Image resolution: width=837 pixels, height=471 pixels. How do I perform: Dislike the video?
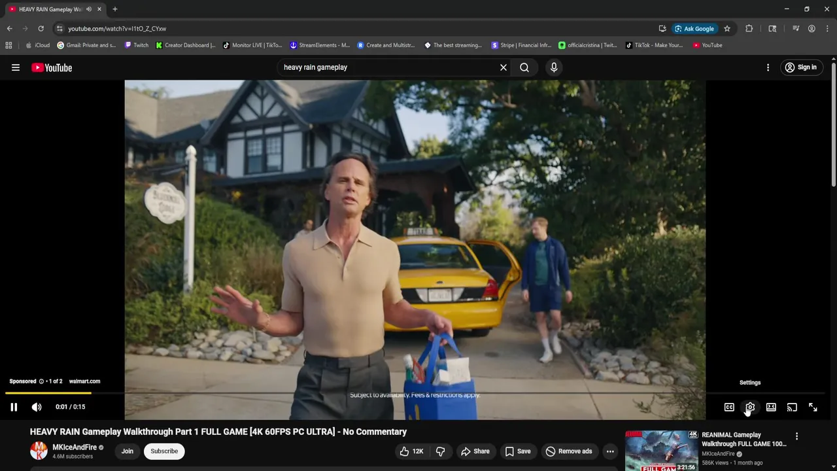point(441,451)
